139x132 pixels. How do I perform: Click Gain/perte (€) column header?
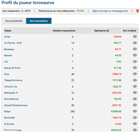click(107, 31)
